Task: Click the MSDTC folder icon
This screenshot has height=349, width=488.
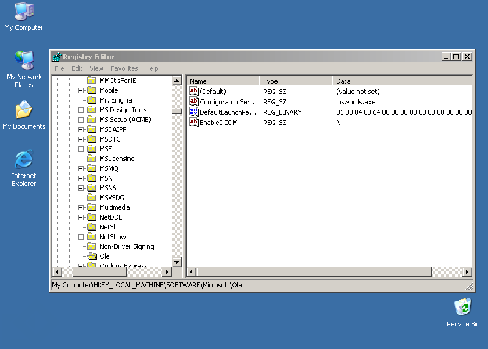Action: click(x=92, y=139)
